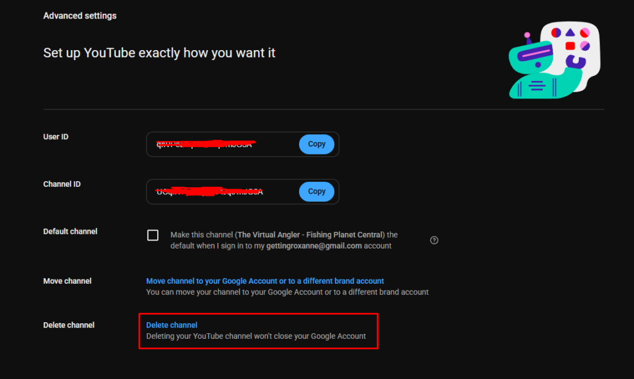
Task: Copy the User ID value
Action: 316,143
